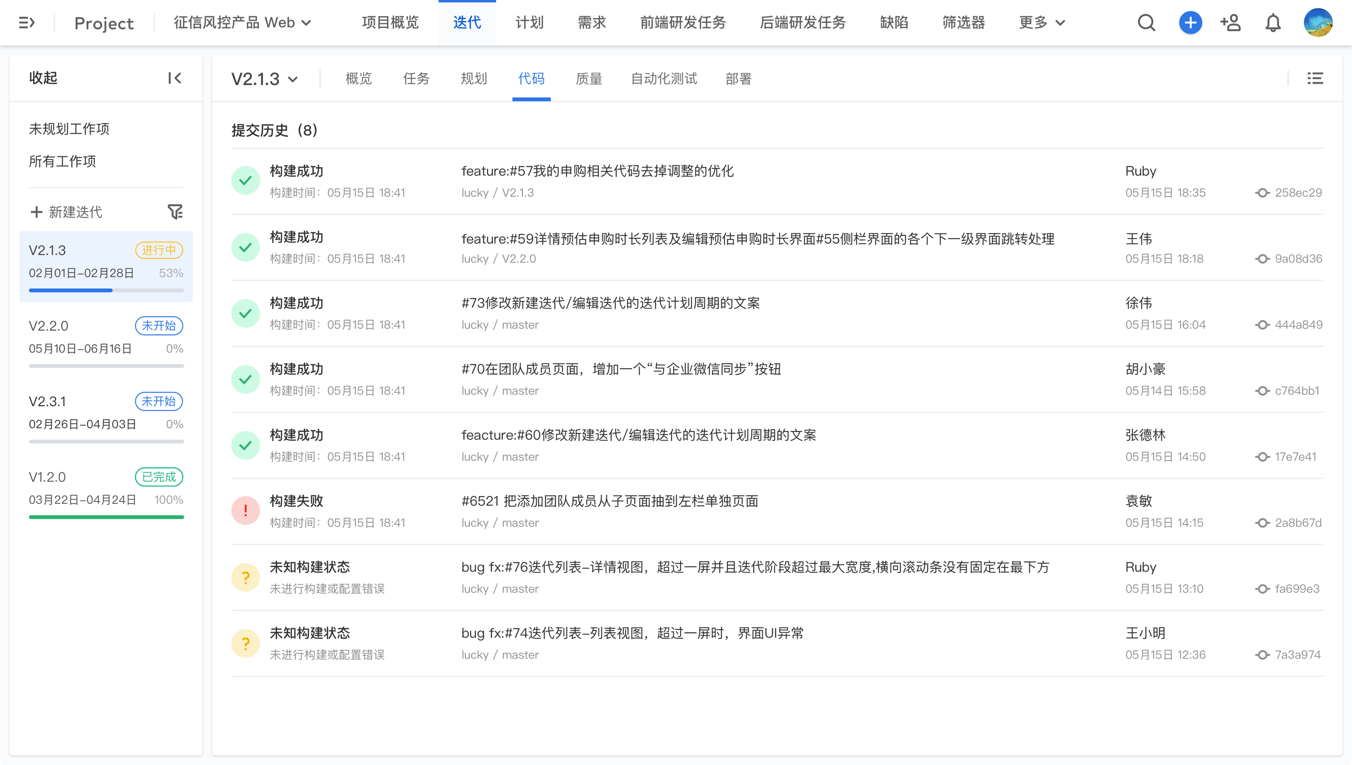1352x765 pixels.
Task: Click the blue plus create button
Action: click(1190, 23)
